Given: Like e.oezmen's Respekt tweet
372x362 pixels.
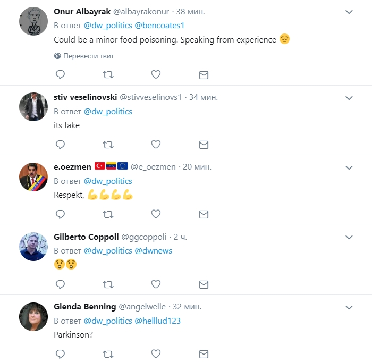Looking at the screenshot, I should [156, 214].
